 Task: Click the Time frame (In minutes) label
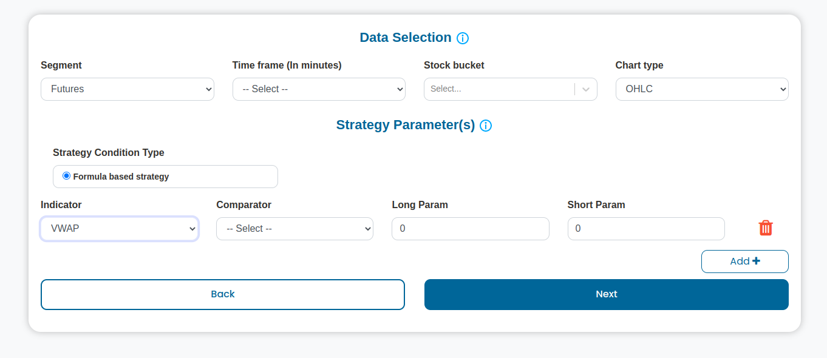pyautogui.click(x=287, y=66)
